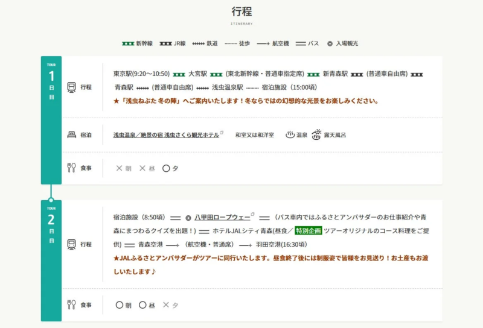Viewport: 483px width, 328px height.
Task: Click the orange 浅虫ねぶた 冬の陣 notice
Action: pos(246,101)
